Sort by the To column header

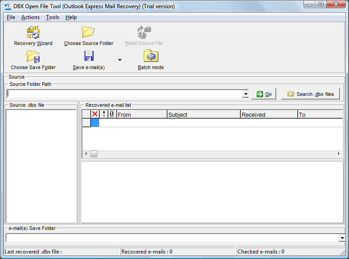click(320, 114)
